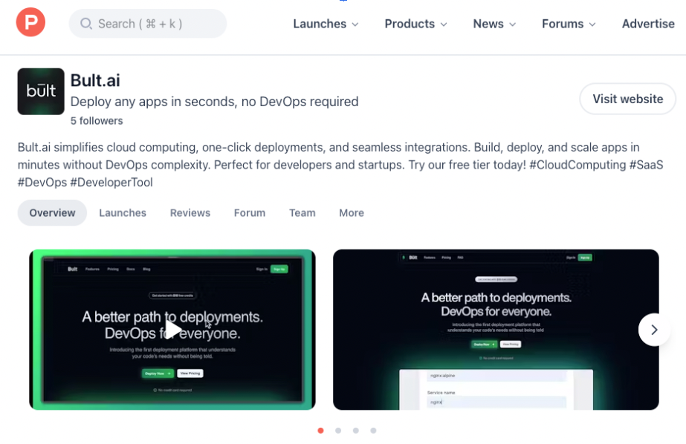This screenshot has height=444, width=686.
Task: Click the second carousel dot indicator
Action: 338,430
